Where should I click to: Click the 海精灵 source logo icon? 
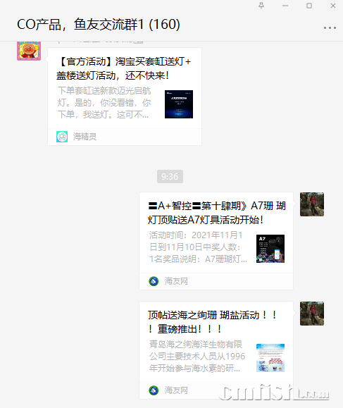[62, 137]
